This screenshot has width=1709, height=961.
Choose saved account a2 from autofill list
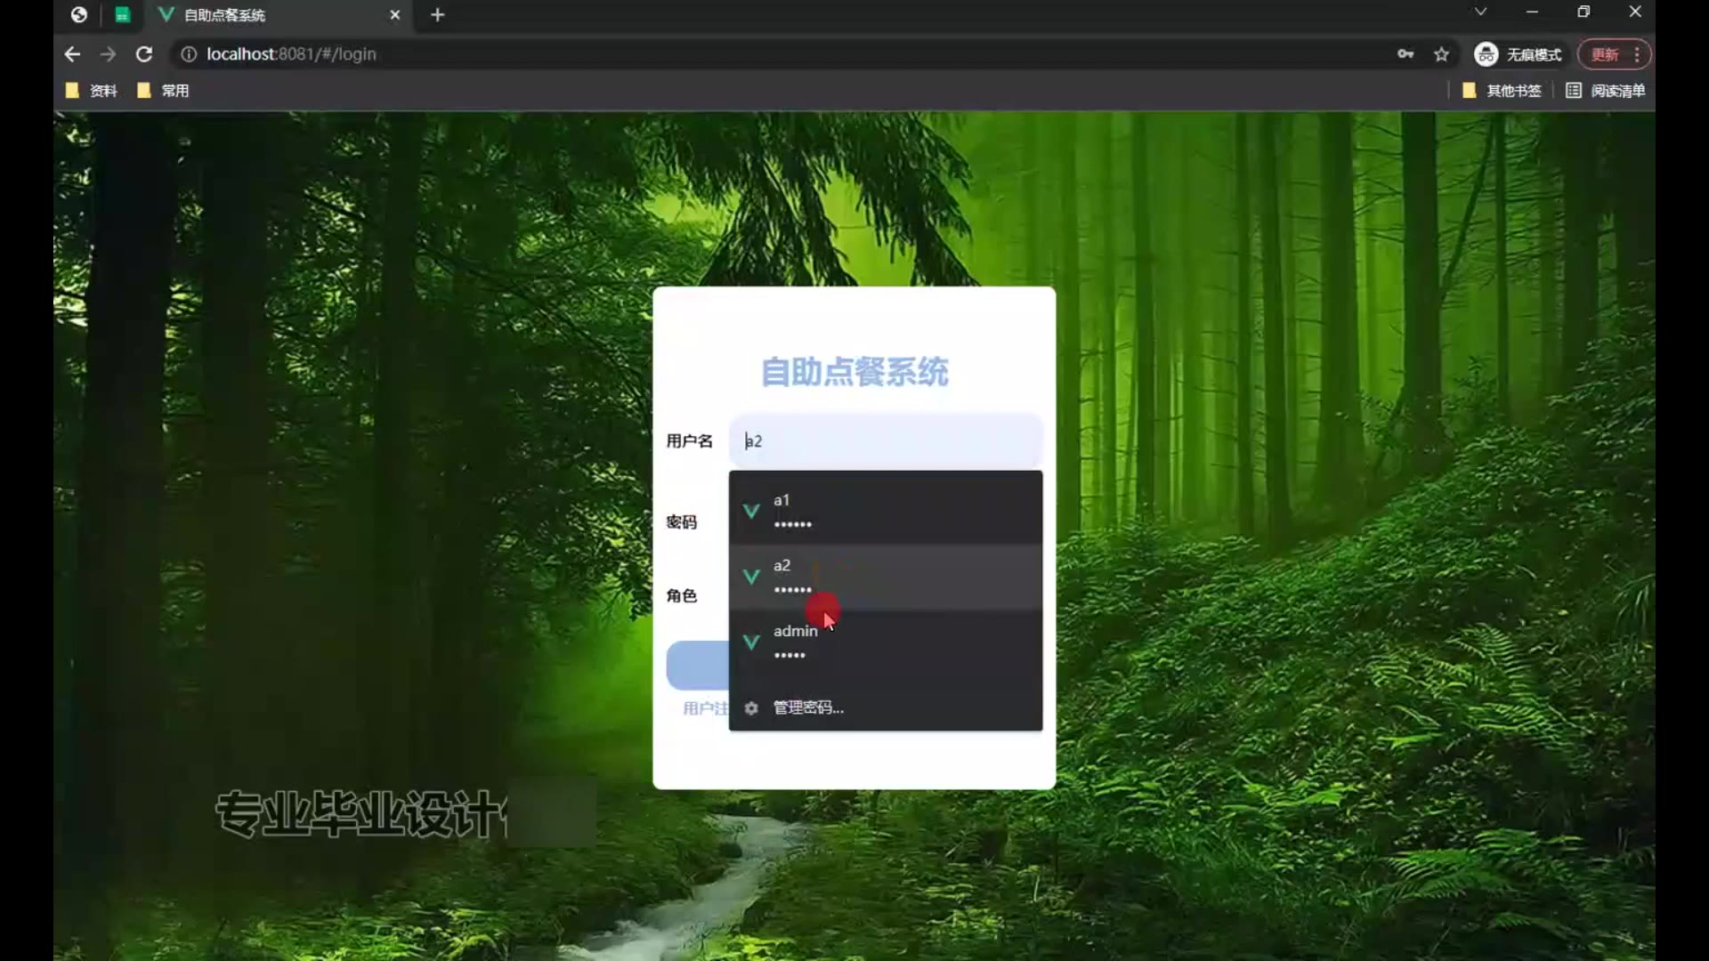[885, 576]
